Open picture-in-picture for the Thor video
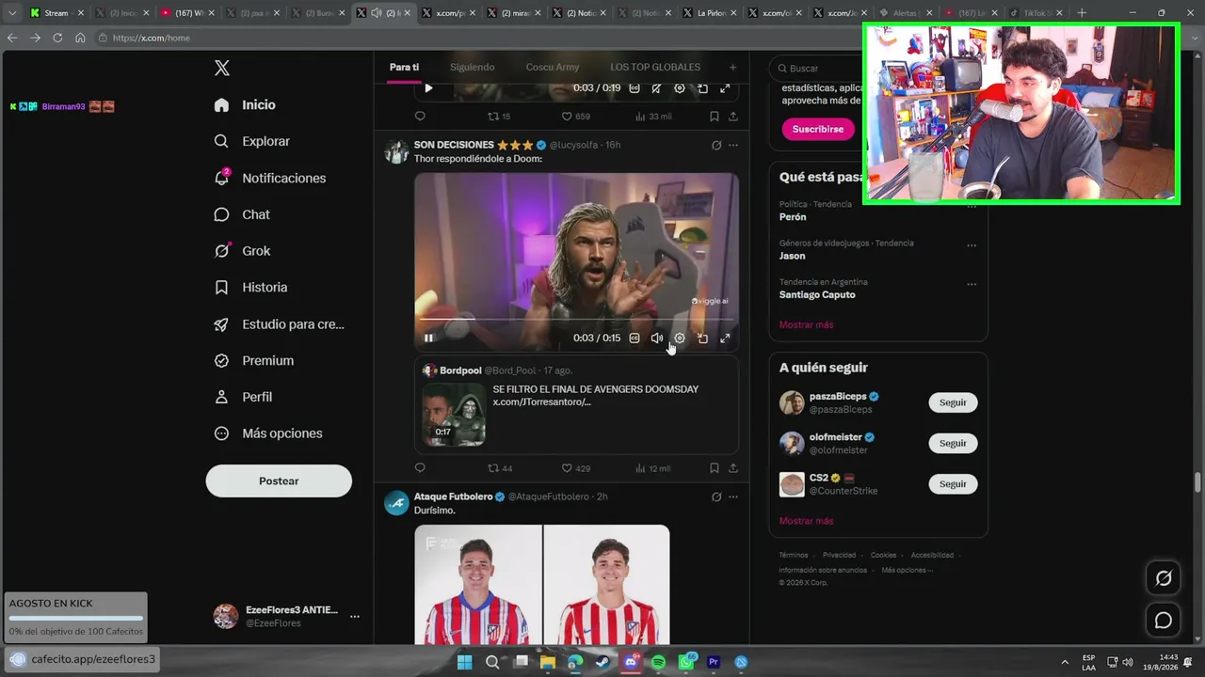The height and width of the screenshot is (677, 1205). tap(702, 338)
